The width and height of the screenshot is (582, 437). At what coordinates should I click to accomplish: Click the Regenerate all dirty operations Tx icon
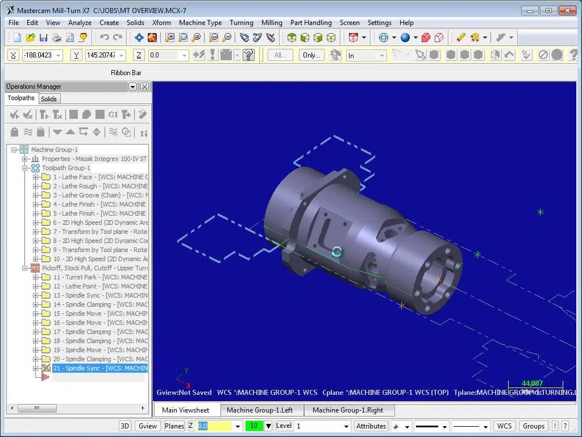(x=57, y=115)
